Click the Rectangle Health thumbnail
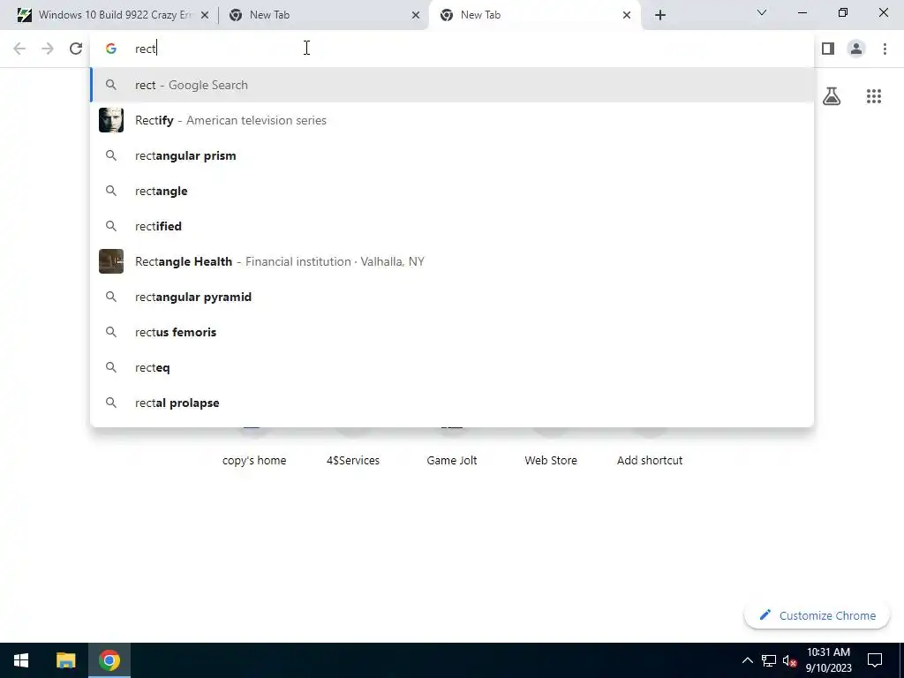Image resolution: width=904 pixels, height=678 pixels. pos(110,261)
